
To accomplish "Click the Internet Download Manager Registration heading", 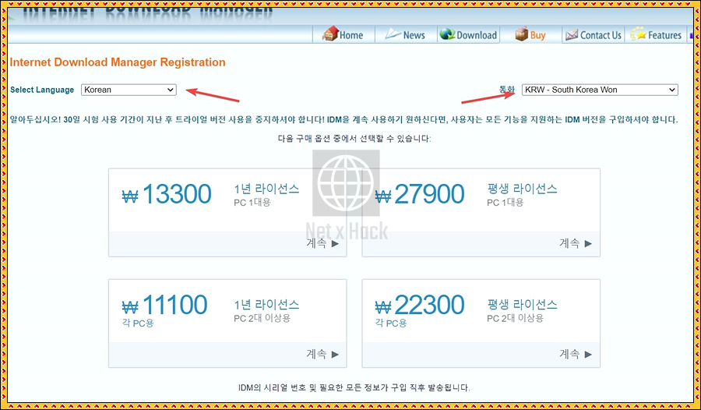I will [118, 62].
